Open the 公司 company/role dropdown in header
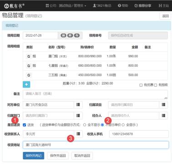This screenshot has height=164, width=172. (x=66, y=6)
